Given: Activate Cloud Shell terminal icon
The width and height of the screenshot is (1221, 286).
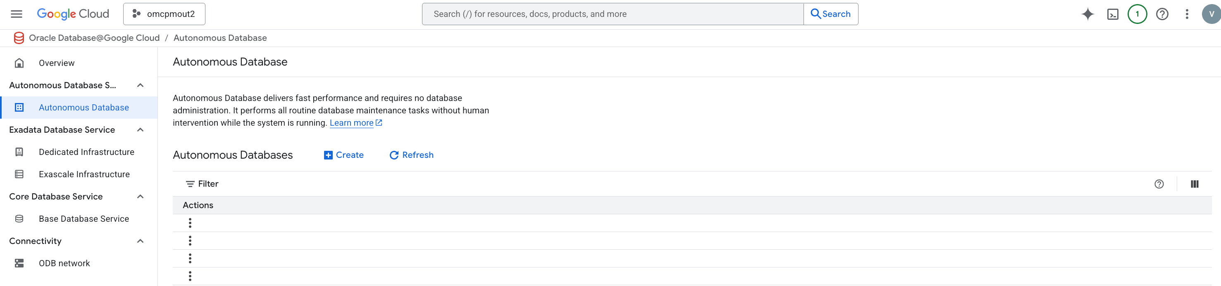Looking at the screenshot, I should pyautogui.click(x=1112, y=14).
